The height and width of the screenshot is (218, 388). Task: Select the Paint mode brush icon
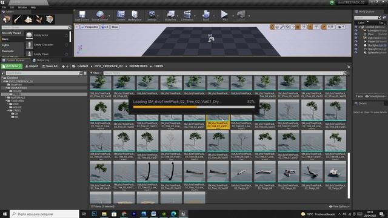coord(18,19)
